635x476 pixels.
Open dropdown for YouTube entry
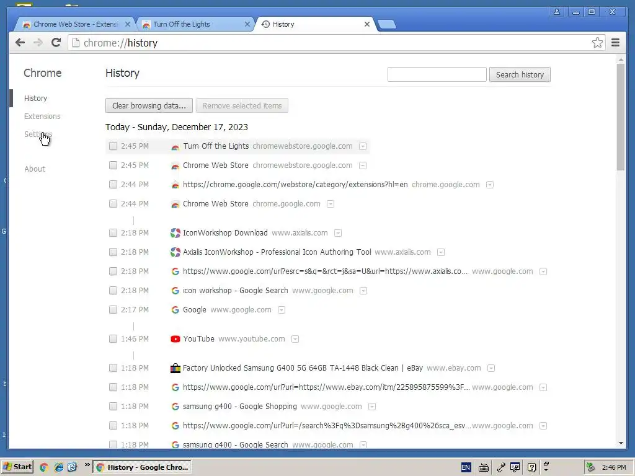295,339
